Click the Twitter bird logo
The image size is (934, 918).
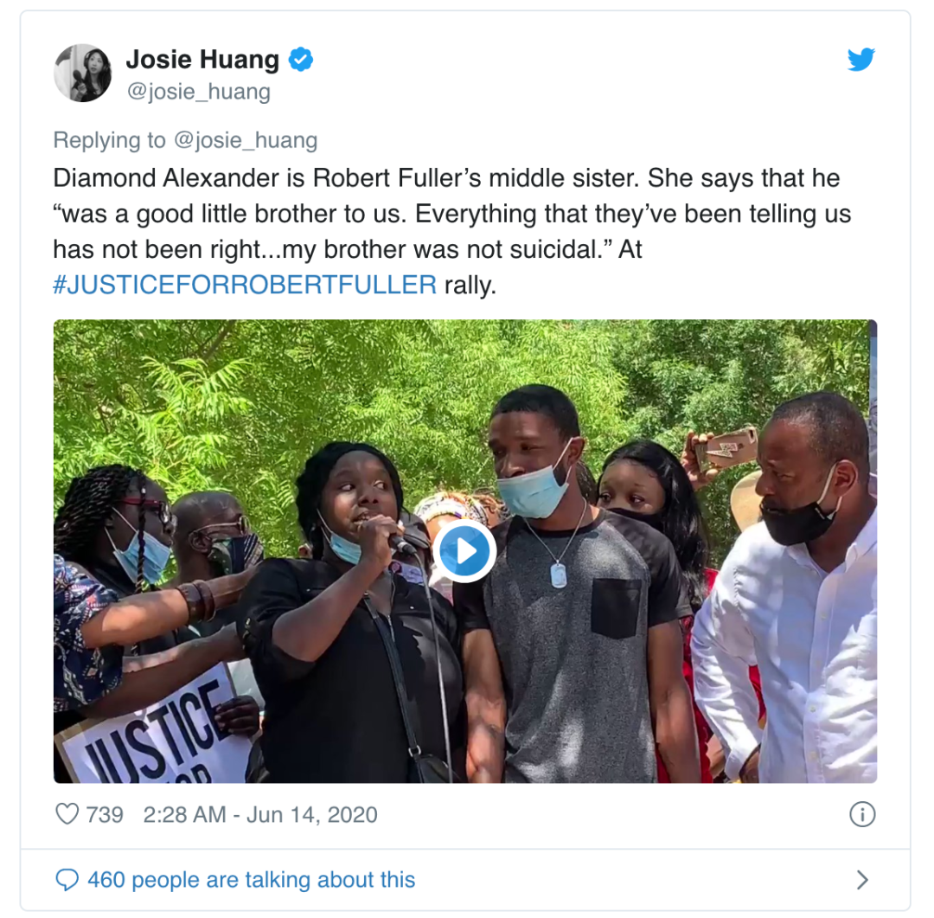[x=860, y=60]
